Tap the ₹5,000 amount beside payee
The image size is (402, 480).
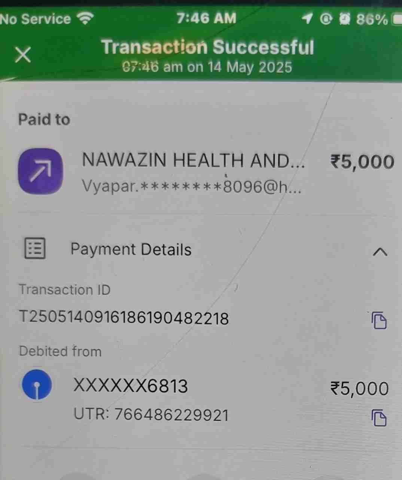point(362,162)
